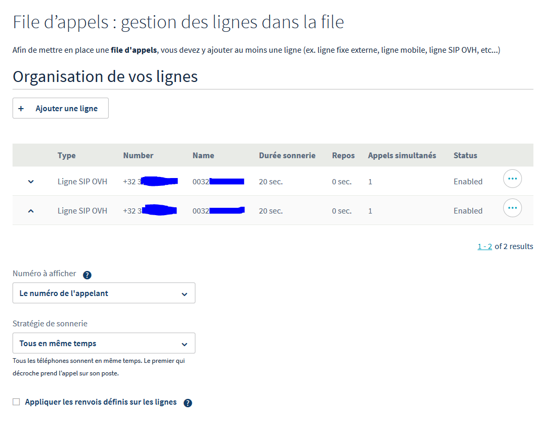The image size is (535, 425).
Task: Click the Type column header
Action: [x=66, y=156]
